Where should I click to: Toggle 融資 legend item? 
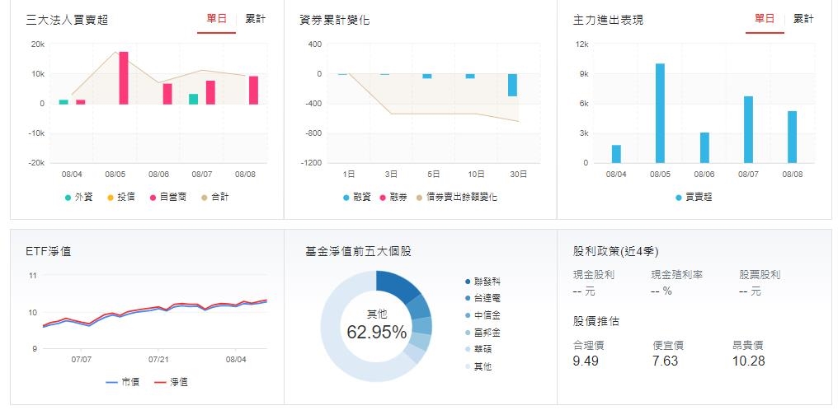[x=357, y=198]
